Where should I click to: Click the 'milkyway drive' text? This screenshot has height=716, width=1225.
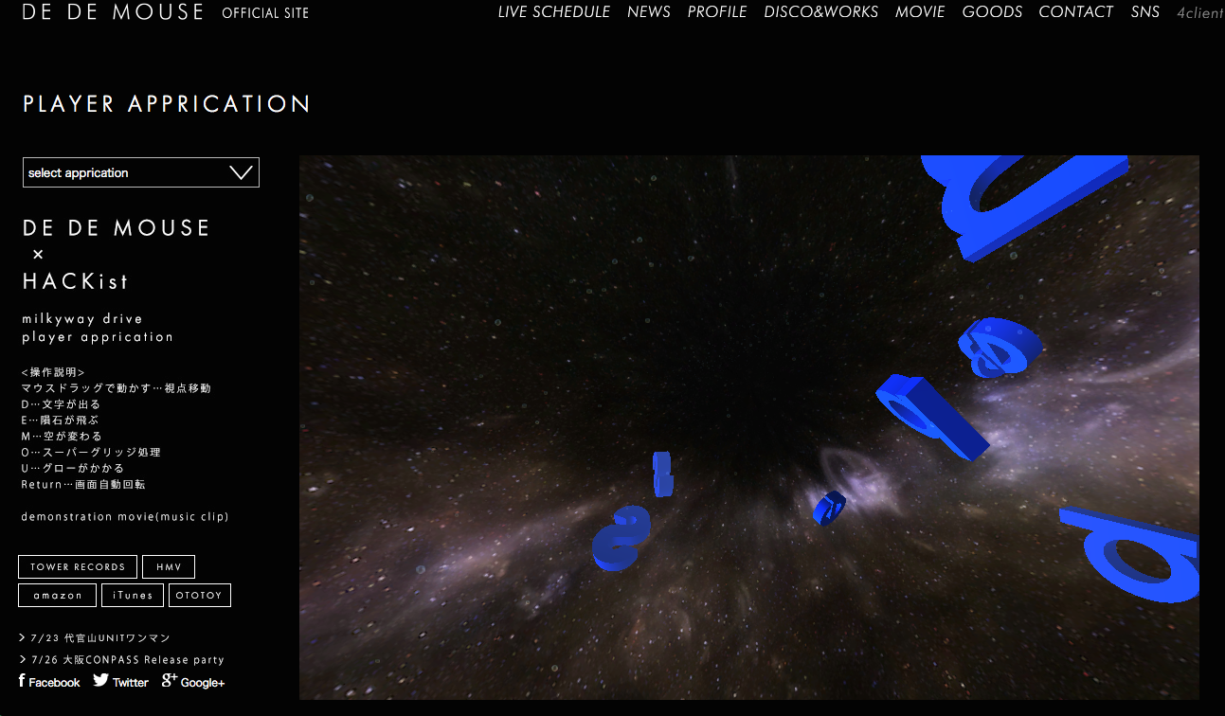coord(82,319)
